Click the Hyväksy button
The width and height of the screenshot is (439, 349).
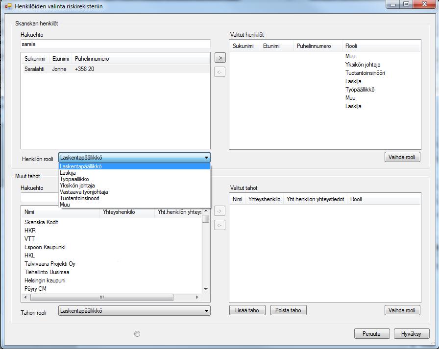pos(411,334)
